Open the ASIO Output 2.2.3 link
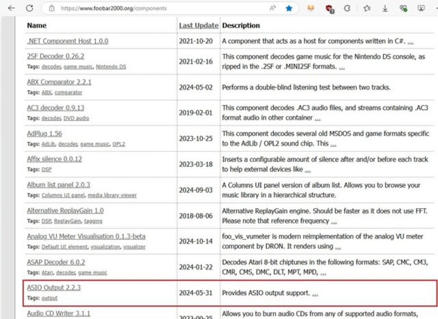Image resolution: width=438 pixels, height=319 pixels. (x=54, y=288)
